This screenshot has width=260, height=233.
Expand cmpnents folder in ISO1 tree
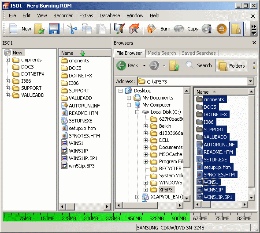tap(7, 60)
